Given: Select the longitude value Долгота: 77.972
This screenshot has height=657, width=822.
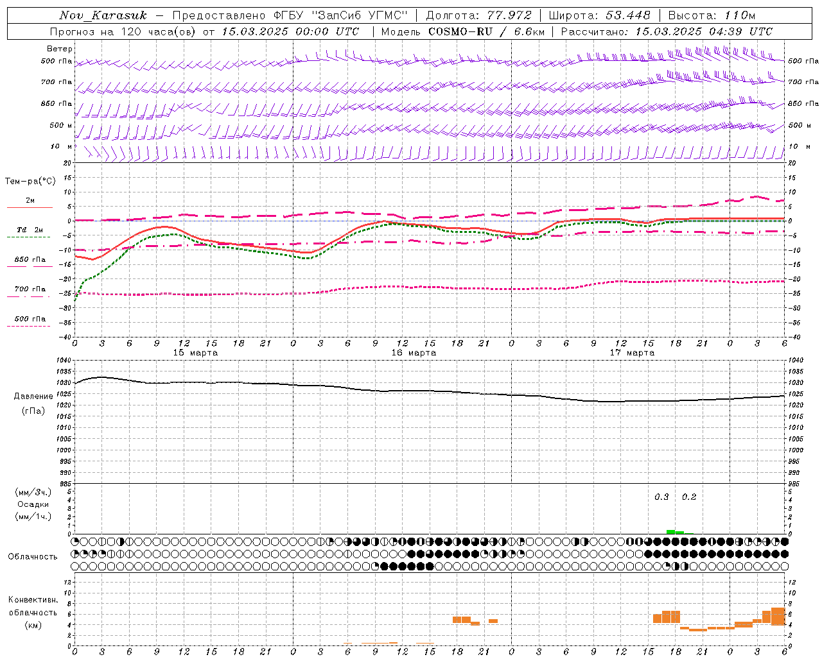Looking at the screenshot, I should click(x=479, y=15).
